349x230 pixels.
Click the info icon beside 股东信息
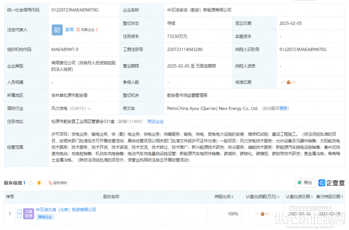[30, 183]
